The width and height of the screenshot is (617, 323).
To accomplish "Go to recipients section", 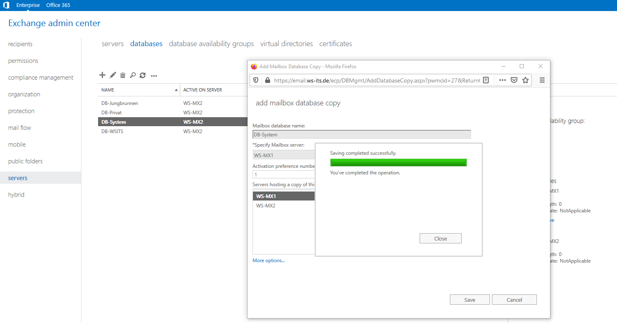I will point(20,44).
